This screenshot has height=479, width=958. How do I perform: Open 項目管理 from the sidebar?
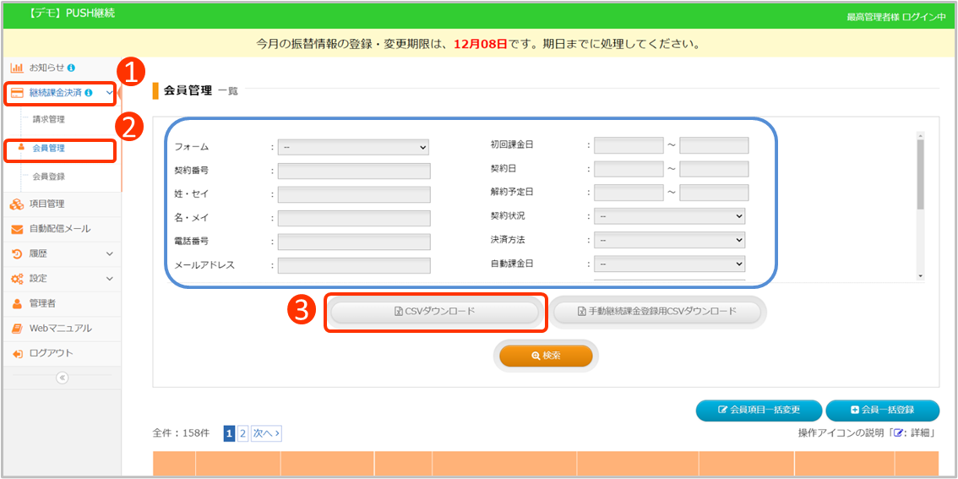point(46,204)
